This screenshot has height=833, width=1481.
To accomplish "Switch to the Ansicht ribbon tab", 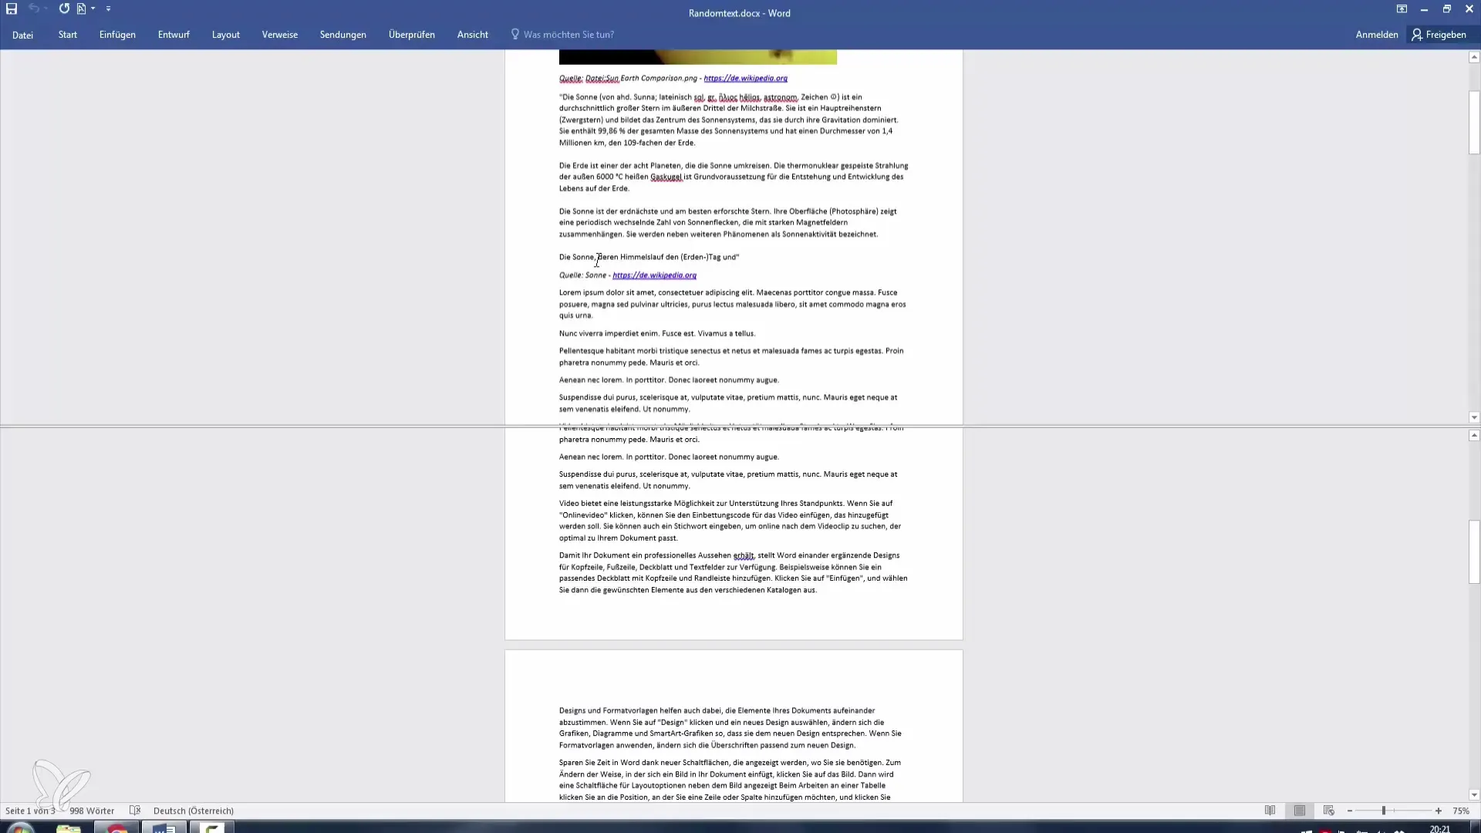I will [473, 35].
